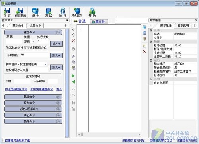The width and height of the screenshot is (199, 144).
Task: Move line down with down-arrow icon
Action: [73, 29]
